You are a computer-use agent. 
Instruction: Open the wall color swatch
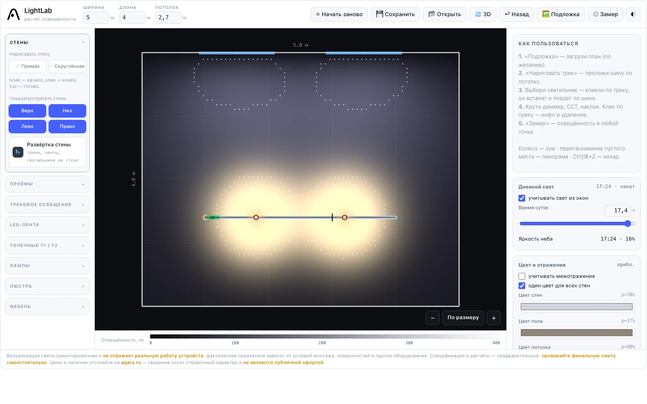576,307
